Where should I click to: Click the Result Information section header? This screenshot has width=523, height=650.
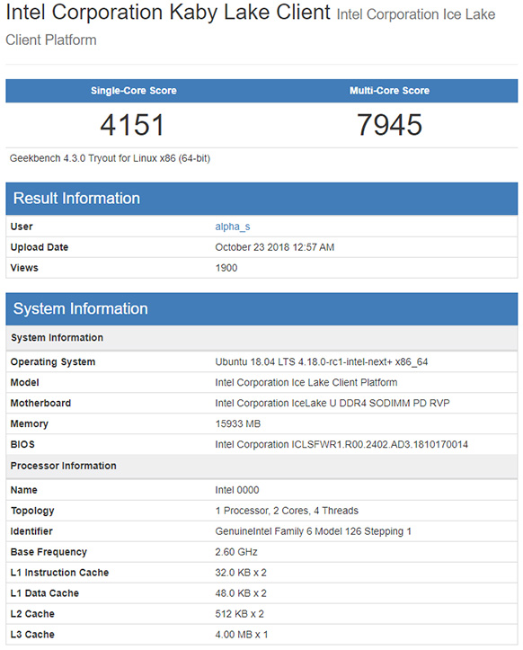(x=261, y=198)
